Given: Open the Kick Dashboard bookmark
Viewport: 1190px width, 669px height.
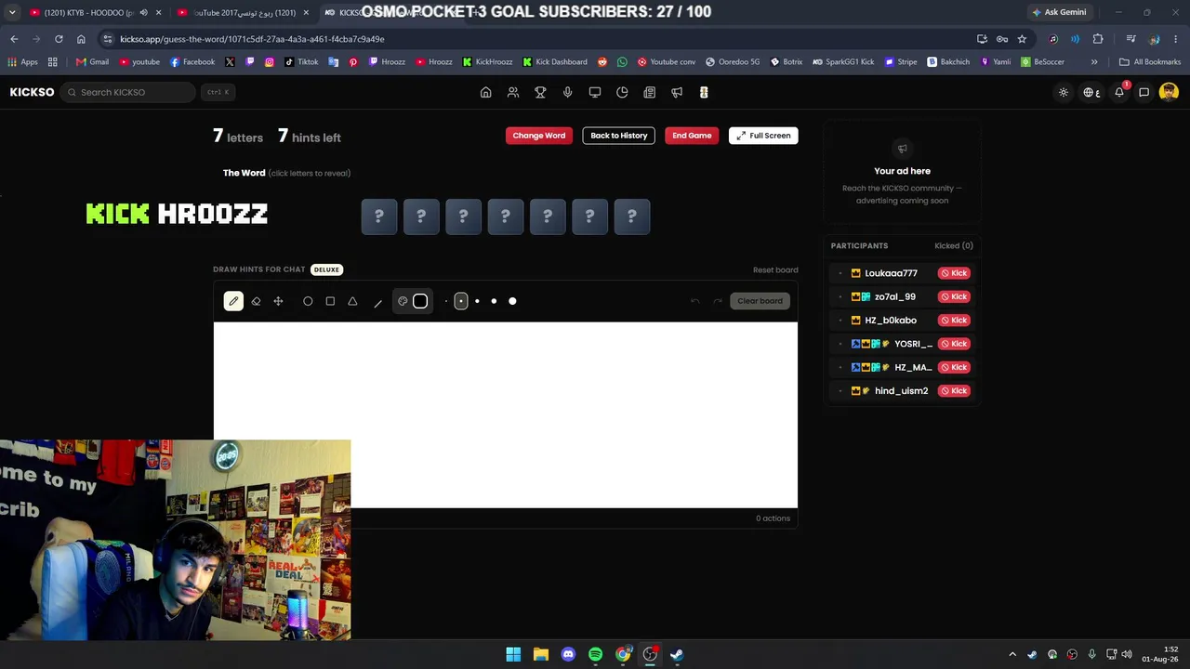Looking at the screenshot, I should point(554,62).
